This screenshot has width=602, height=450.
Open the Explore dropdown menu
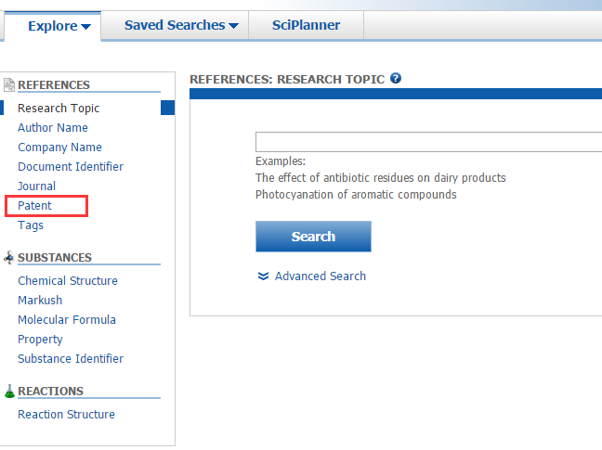(59, 26)
